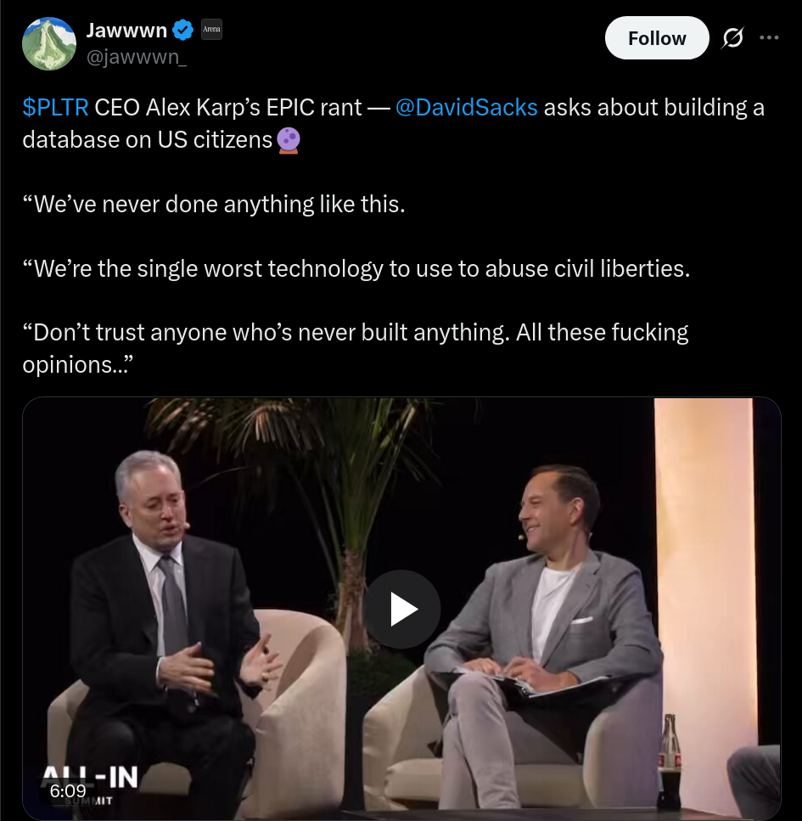Click the crystal ball emoji

tap(288, 140)
